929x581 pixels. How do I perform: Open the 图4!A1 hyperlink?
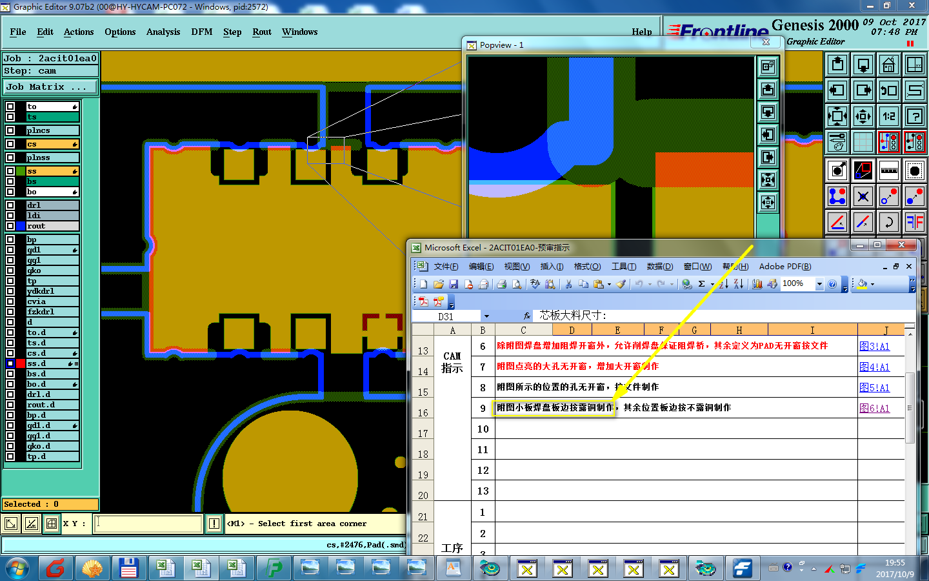click(875, 367)
